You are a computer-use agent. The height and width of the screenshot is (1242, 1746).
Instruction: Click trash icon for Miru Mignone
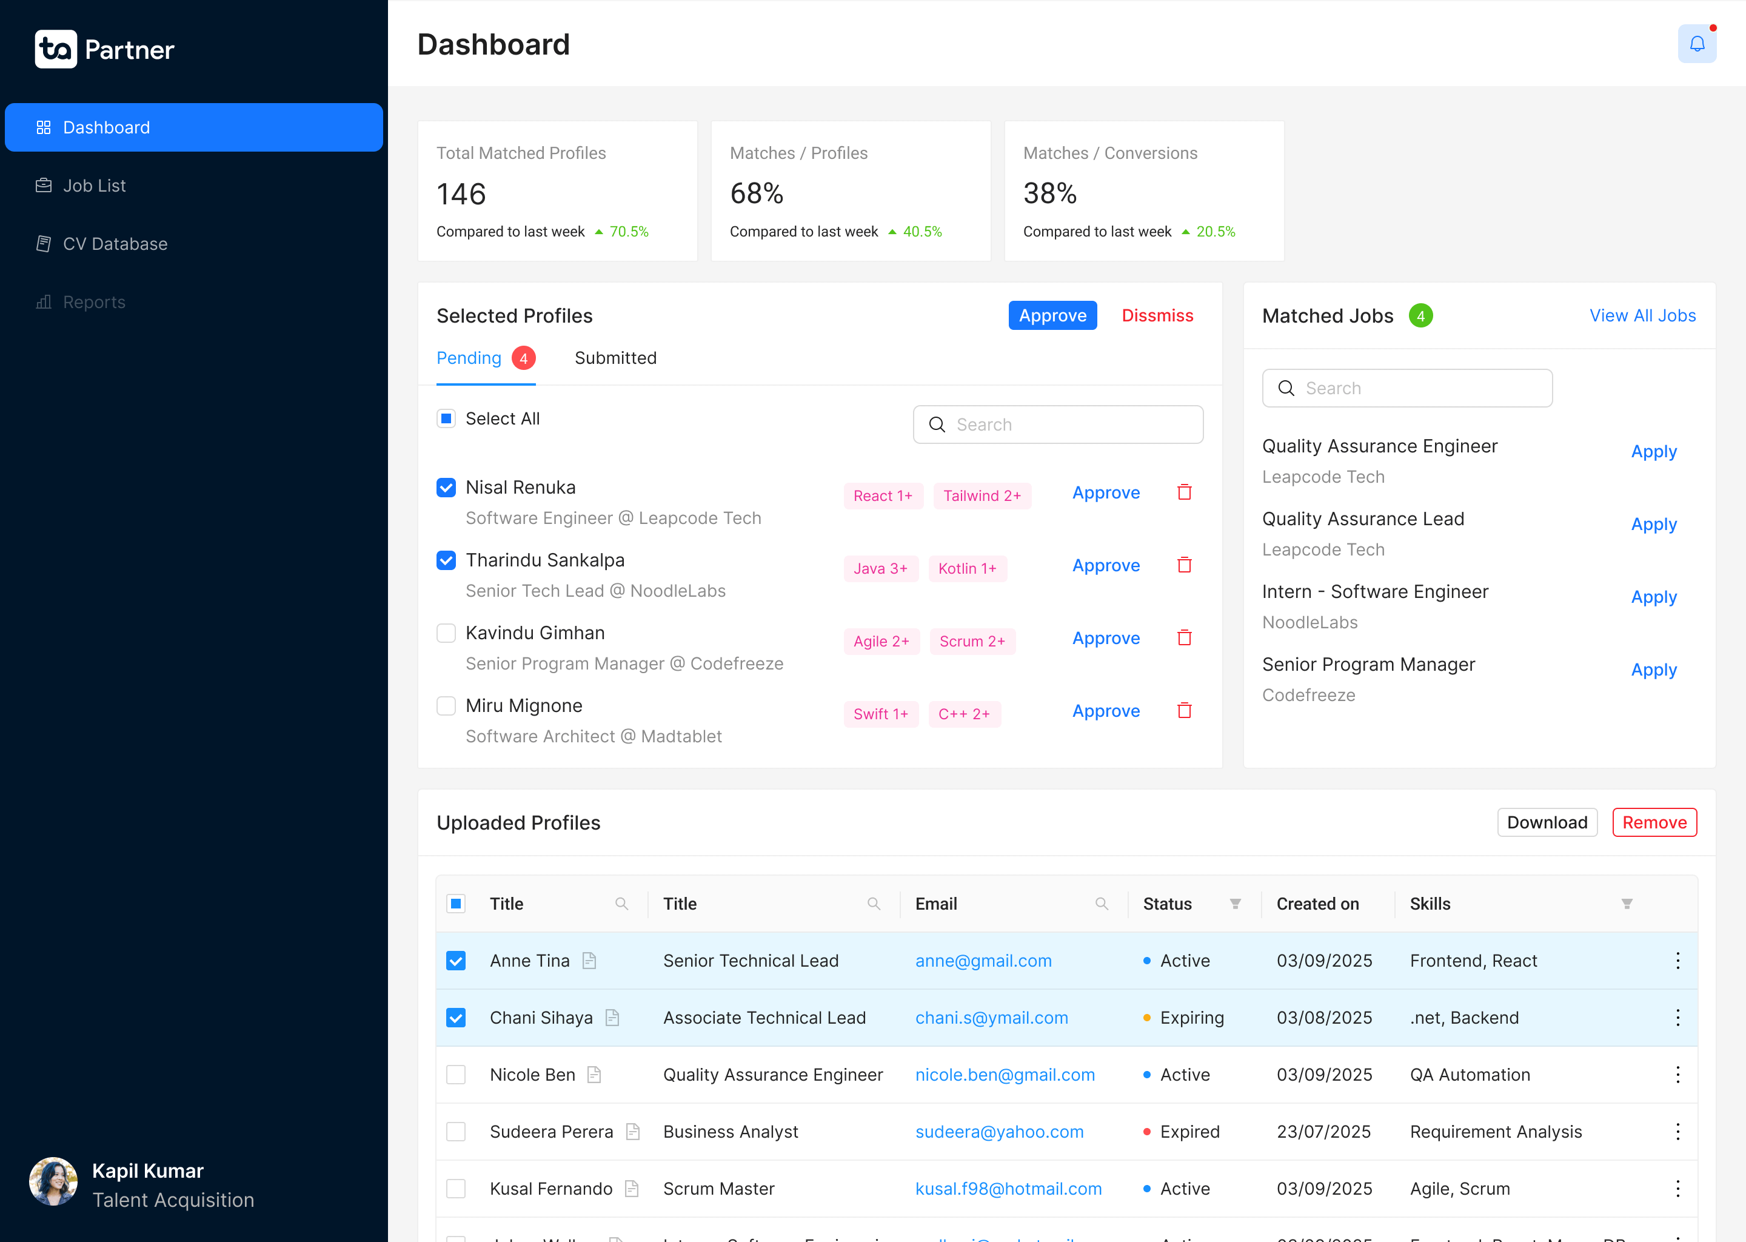[1184, 711]
